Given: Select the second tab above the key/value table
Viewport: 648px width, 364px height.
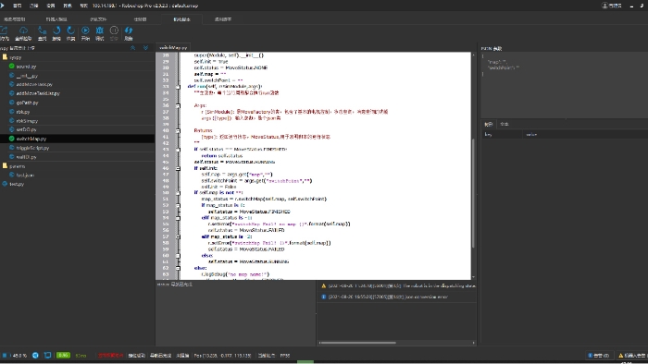Looking at the screenshot, I should [505, 124].
